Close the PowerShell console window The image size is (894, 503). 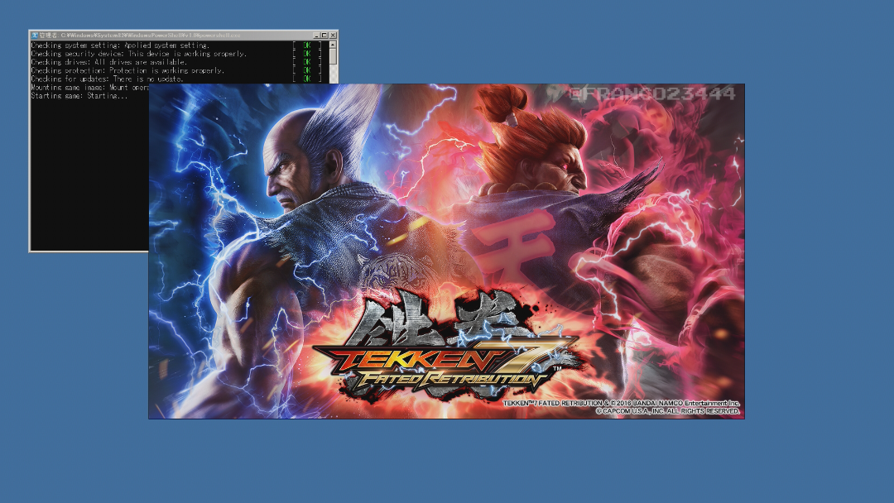tap(334, 36)
